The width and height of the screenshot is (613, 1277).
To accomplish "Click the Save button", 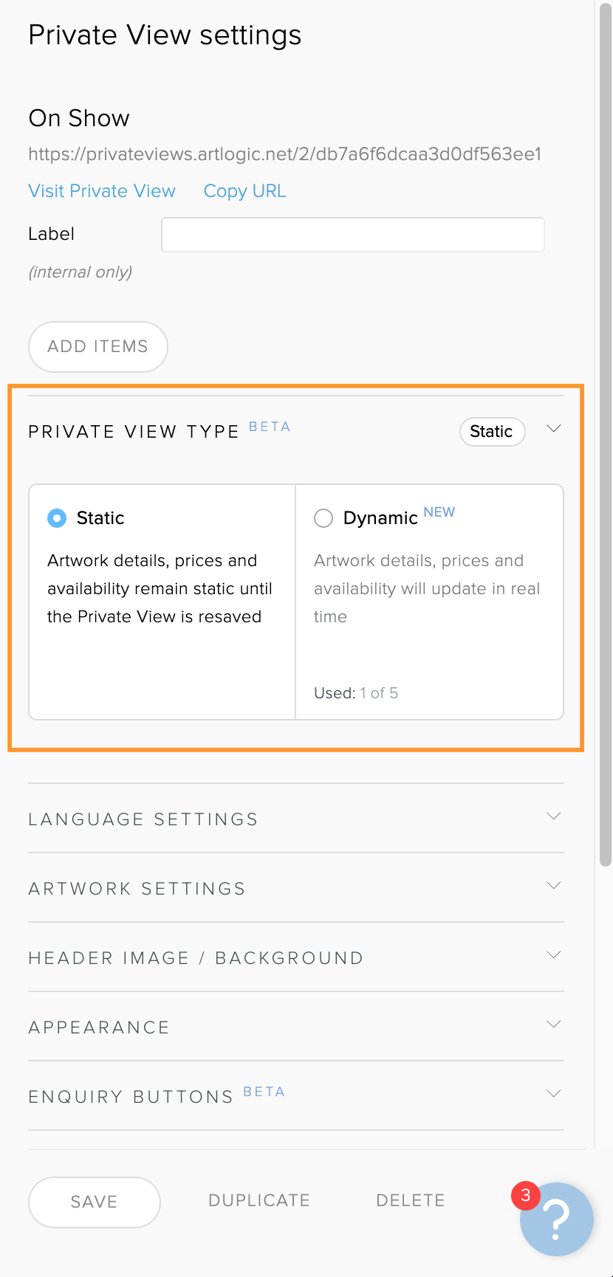I will (94, 1202).
